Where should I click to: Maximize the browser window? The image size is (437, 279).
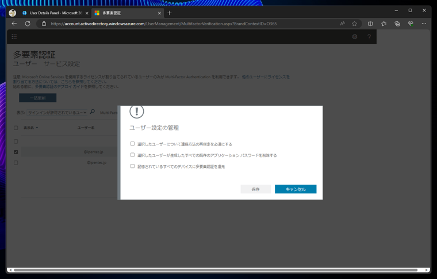click(x=410, y=10)
